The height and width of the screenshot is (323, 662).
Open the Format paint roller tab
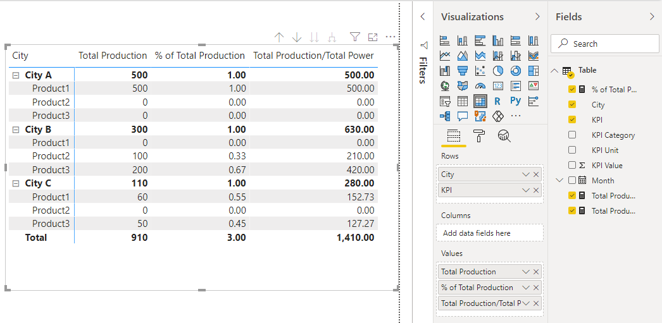click(x=479, y=136)
